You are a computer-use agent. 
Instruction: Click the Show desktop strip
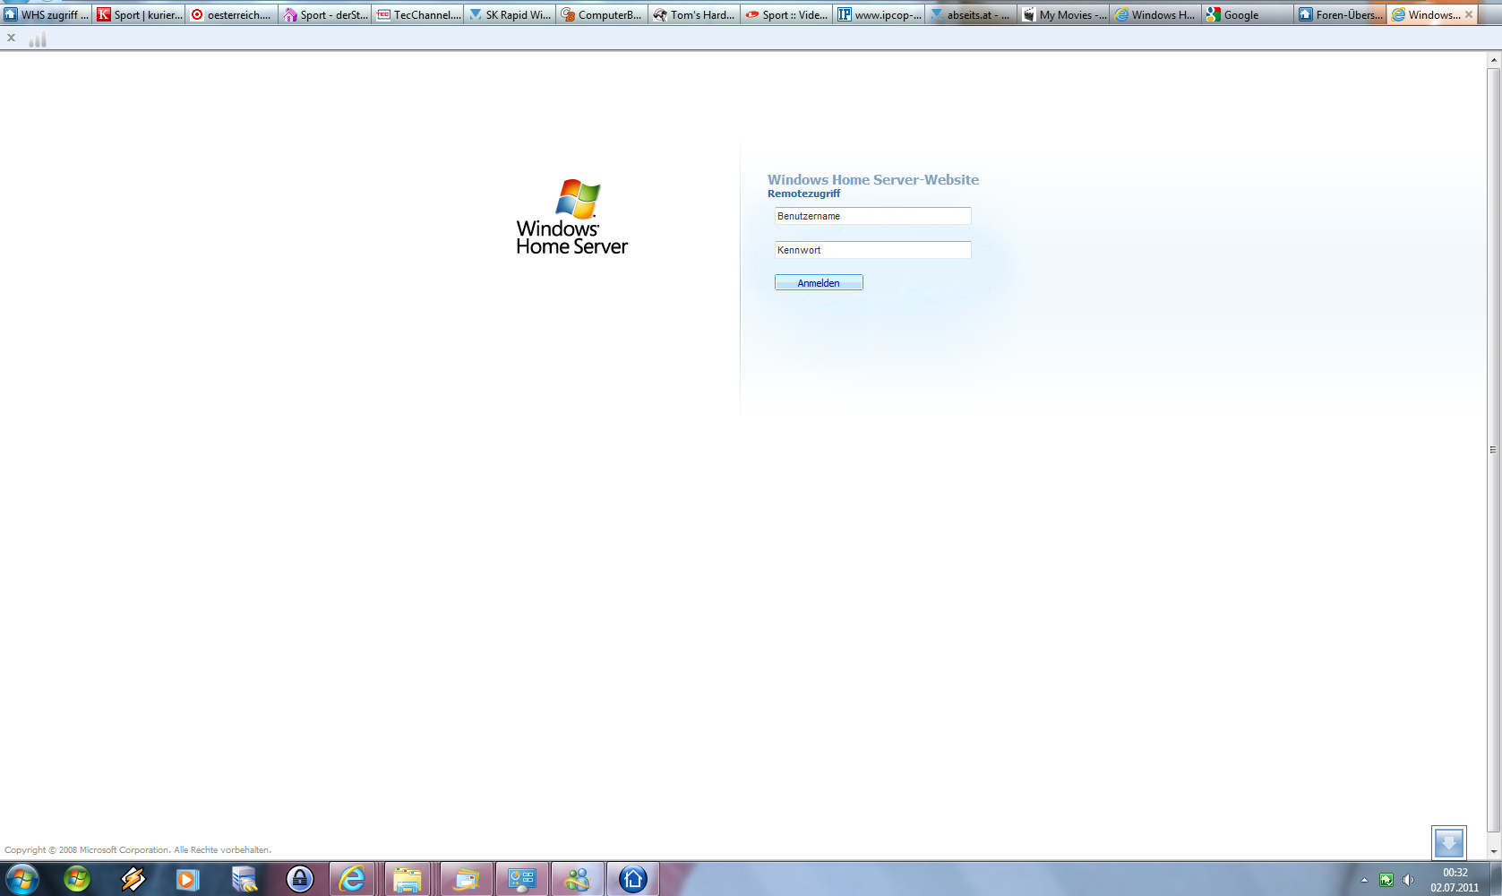(1496, 879)
